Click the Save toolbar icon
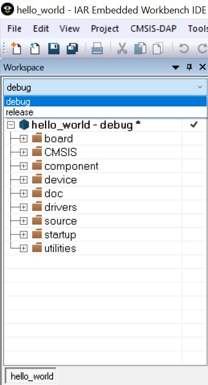 pyautogui.click(x=54, y=48)
